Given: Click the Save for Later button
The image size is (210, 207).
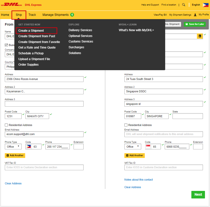Looking at the screenshot, I should 195,24.
